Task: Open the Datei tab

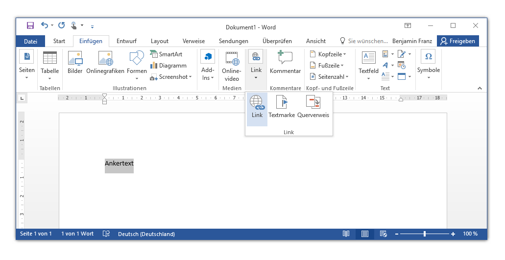Action: point(30,41)
